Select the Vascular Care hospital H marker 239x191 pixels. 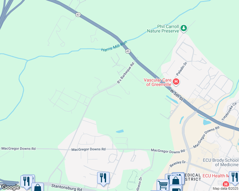click(176, 82)
